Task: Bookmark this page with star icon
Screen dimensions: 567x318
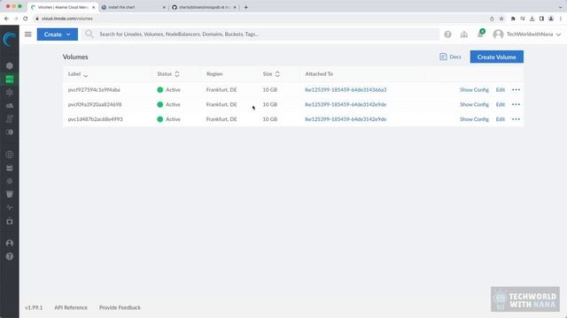Action: [501, 19]
